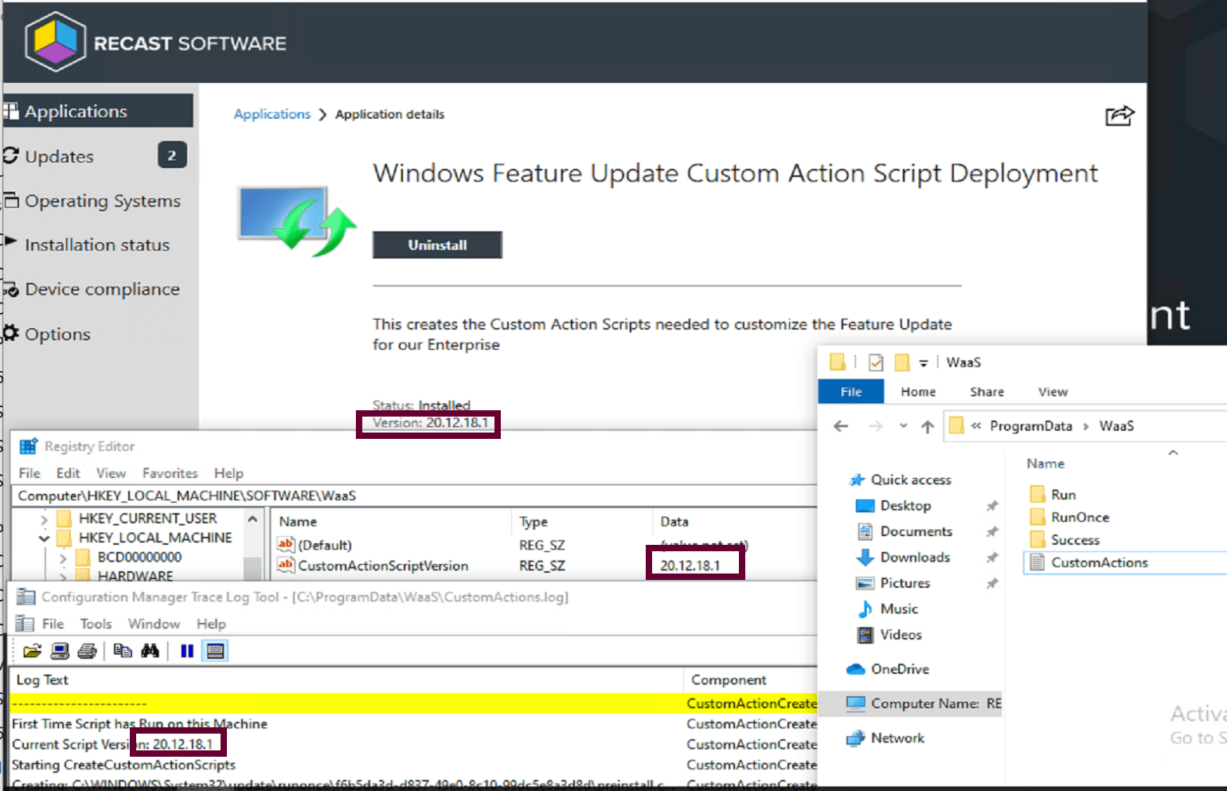This screenshot has height=791, width=1227.
Task: Follow the Applications breadcrumb link
Action: tap(272, 114)
